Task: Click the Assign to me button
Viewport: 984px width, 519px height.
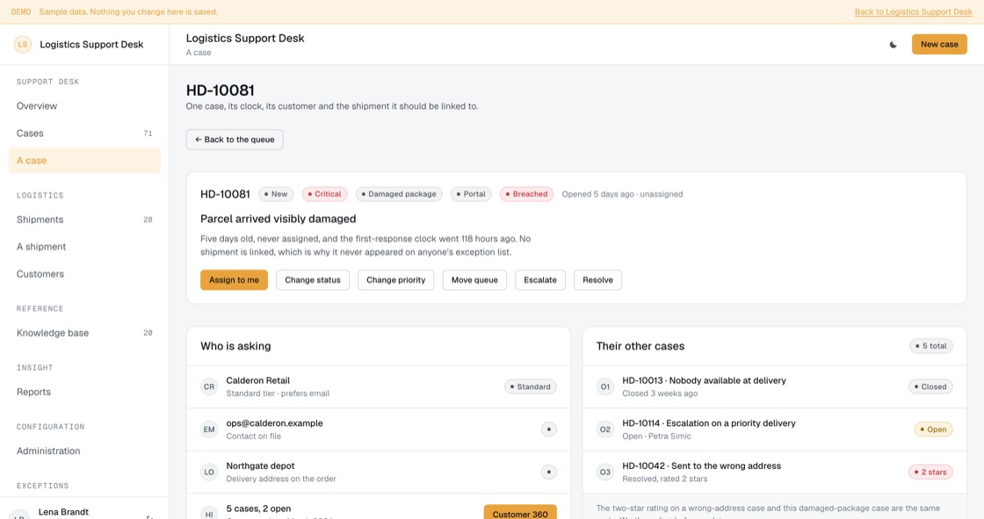Action: pyautogui.click(x=234, y=280)
